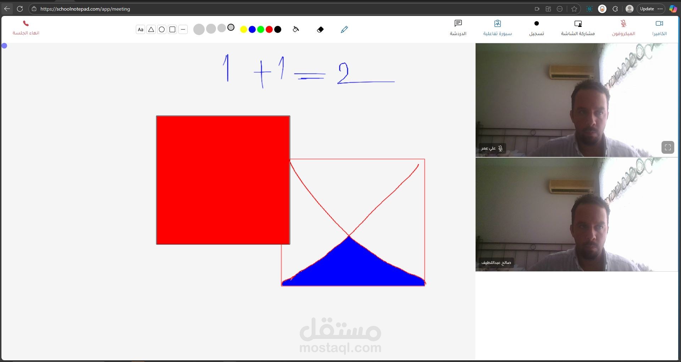681x362 pixels.
Task: Click the سبورة تفاعلية label
Action: click(x=498, y=34)
